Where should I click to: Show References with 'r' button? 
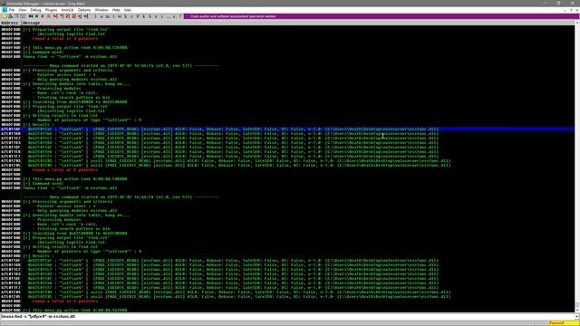pyautogui.click(x=162, y=16)
